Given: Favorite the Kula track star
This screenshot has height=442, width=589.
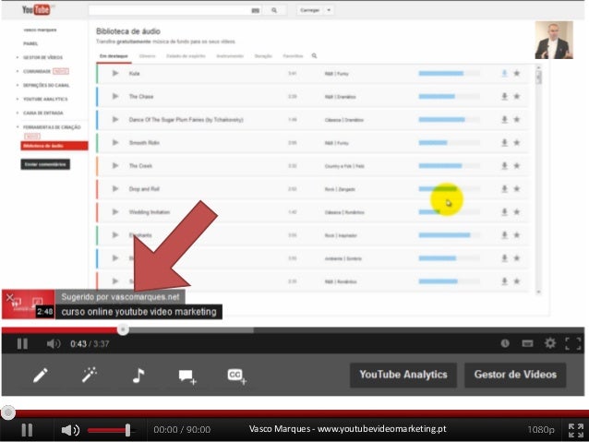Looking at the screenshot, I should point(517,73).
